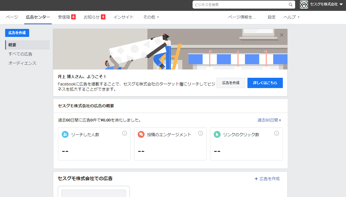Select the 広告センター tab

(x=38, y=17)
